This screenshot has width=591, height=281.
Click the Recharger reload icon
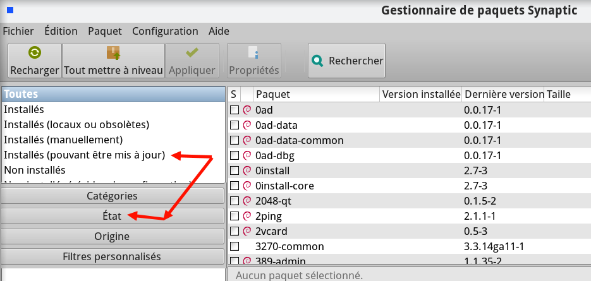point(34,53)
